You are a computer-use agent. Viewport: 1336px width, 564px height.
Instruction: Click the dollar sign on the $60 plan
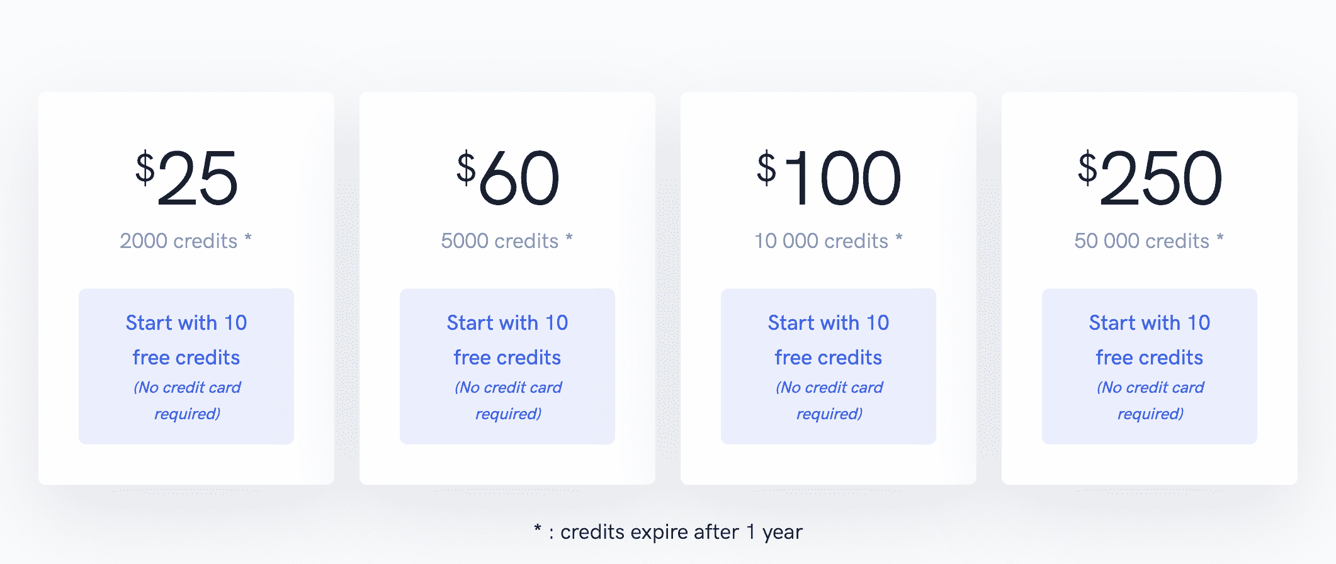coord(466,167)
